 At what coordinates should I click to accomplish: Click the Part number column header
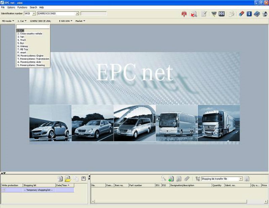[142, 185]
